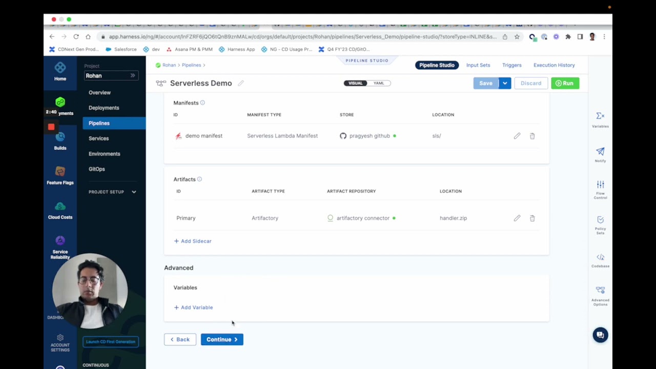Add a Variable
The image size is (656, 369).
pos(193,307)
